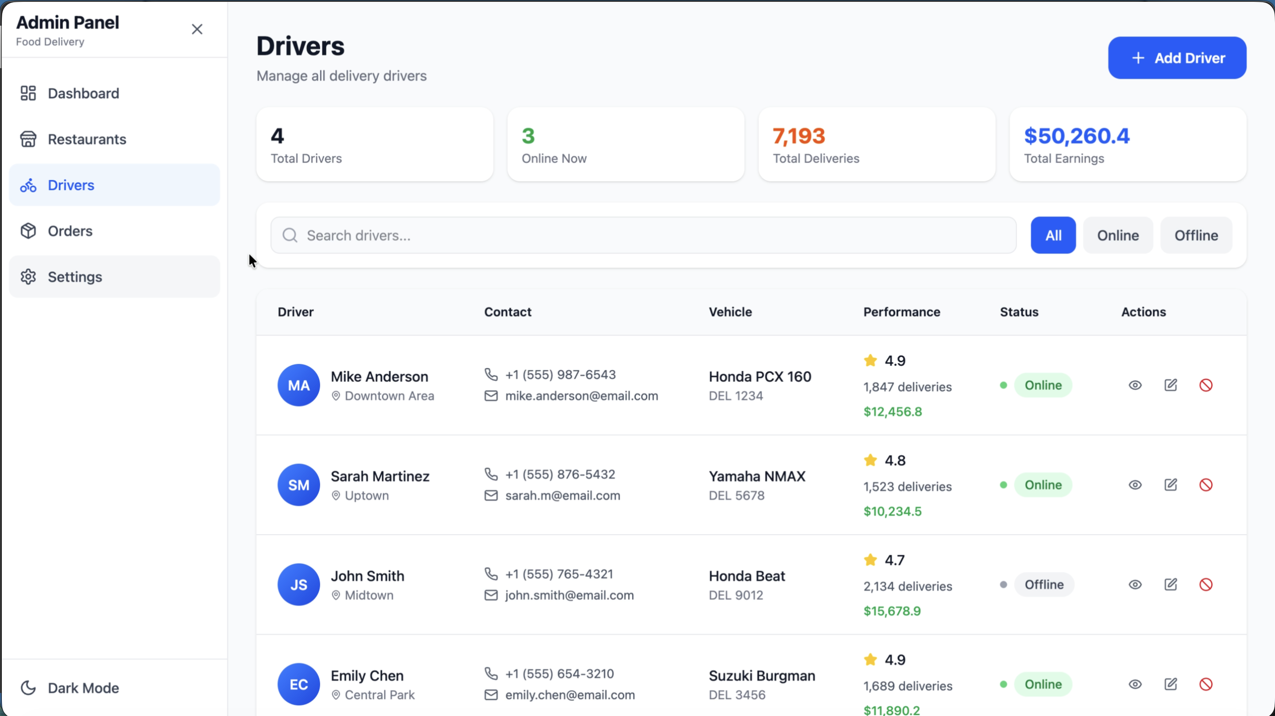Image resolution: width=1275 pixels, height=716 pixels.
Task: Click Emily Chen's email envelope icon
Action: tap(491, 695)
